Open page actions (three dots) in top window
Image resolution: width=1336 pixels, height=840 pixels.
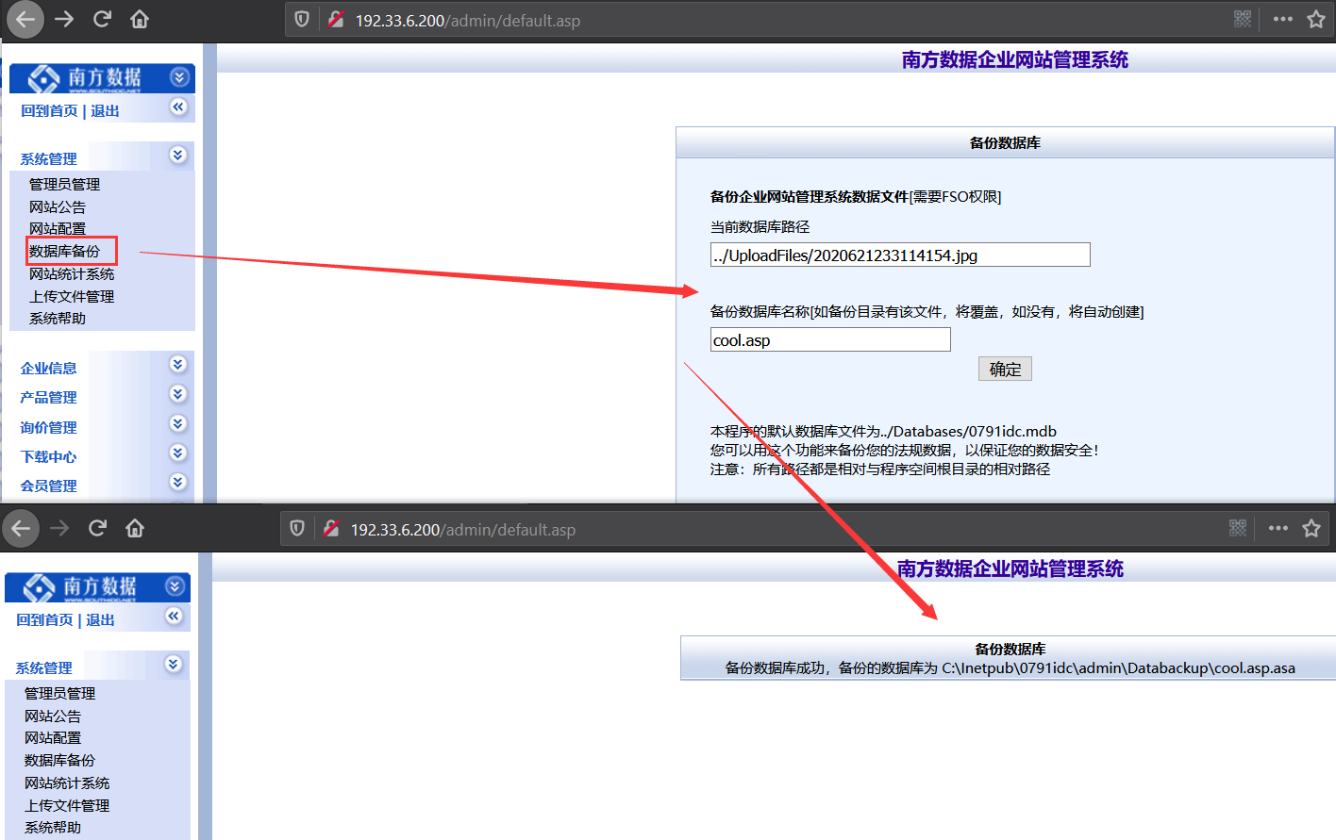click(x=1282, y=19)
